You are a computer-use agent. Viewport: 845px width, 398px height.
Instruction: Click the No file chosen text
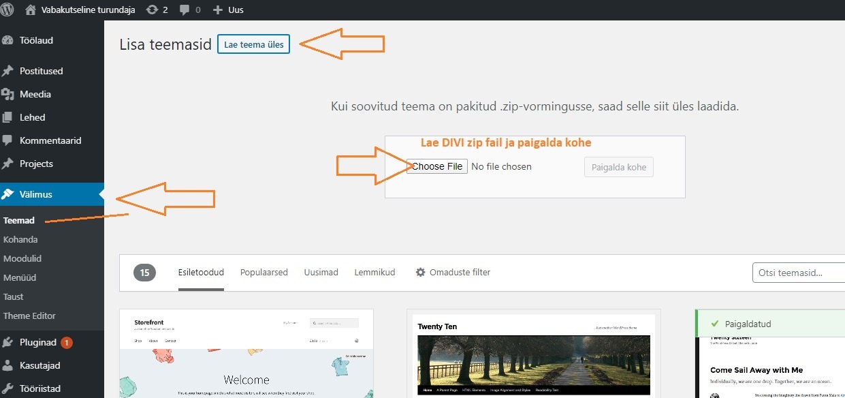[x=502, y=166]
